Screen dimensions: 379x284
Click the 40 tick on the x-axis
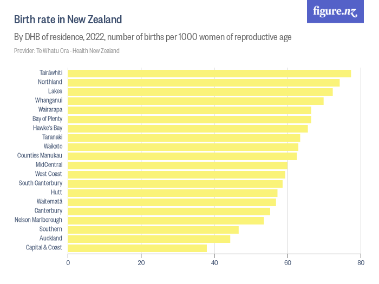click(x=214, y=263)
